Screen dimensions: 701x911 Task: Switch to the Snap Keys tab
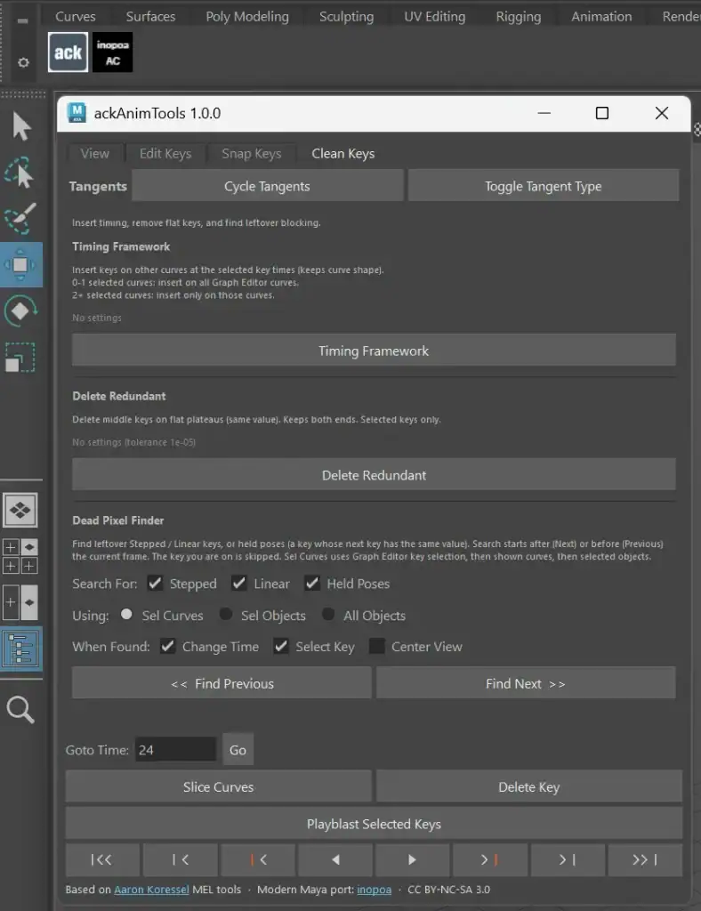(x=252, y=153)
